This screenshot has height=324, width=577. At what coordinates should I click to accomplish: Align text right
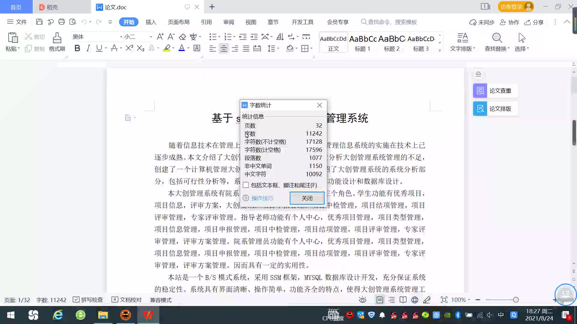point(235,48)
